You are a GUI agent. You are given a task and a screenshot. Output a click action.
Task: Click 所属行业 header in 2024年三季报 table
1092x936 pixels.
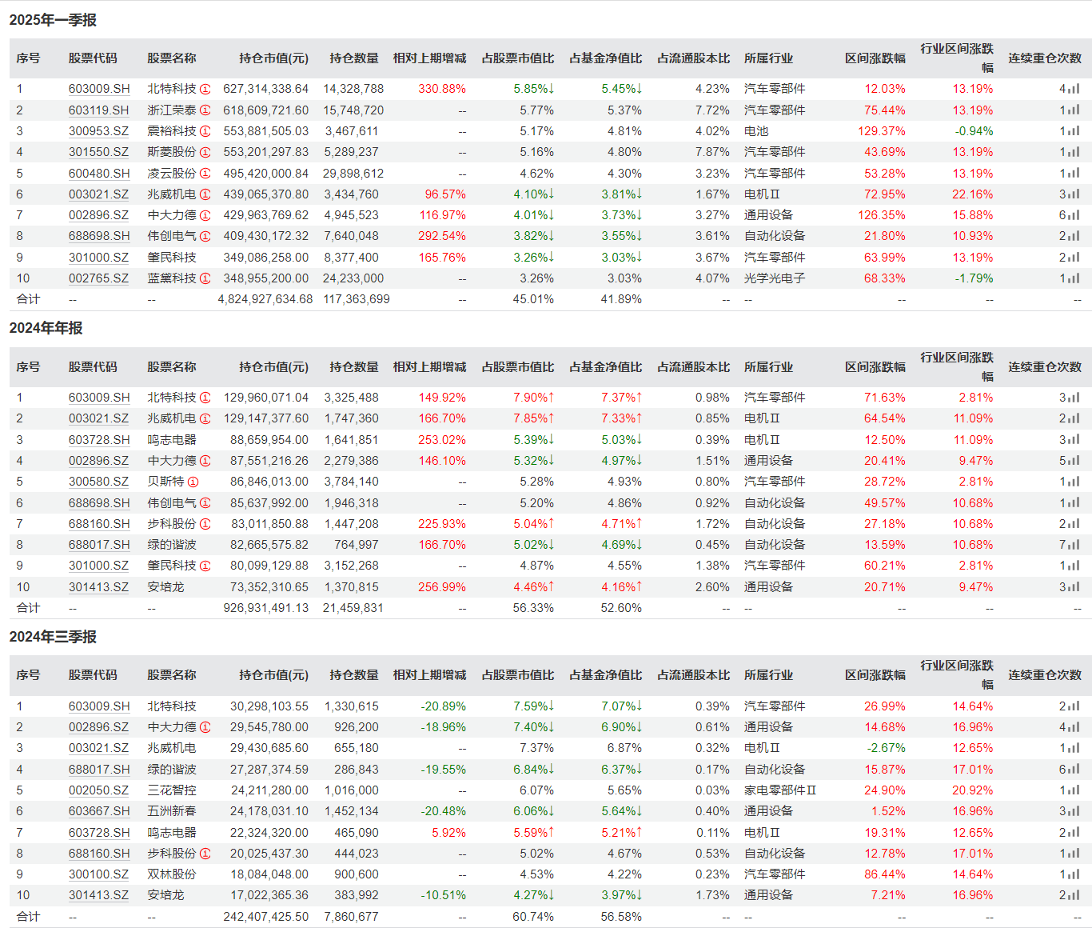coord(768,675)
